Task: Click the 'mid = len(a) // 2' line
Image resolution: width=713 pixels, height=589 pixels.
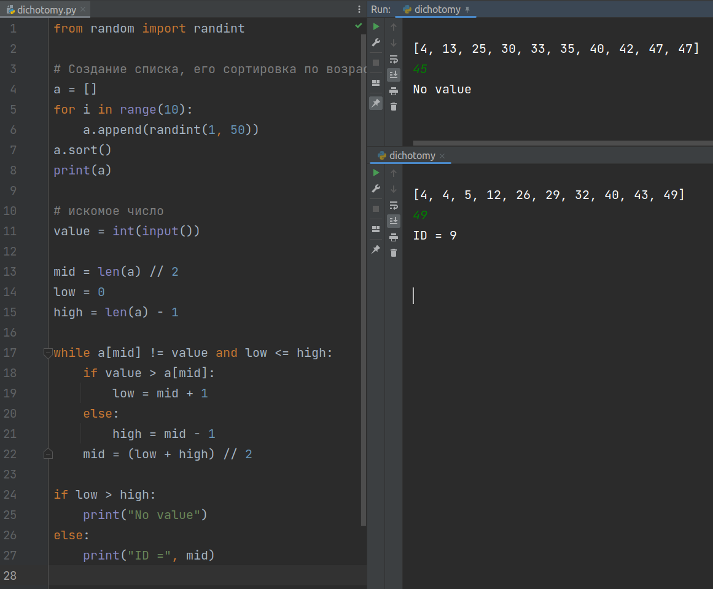Action: pyautogui.click(x=116, y=272)
